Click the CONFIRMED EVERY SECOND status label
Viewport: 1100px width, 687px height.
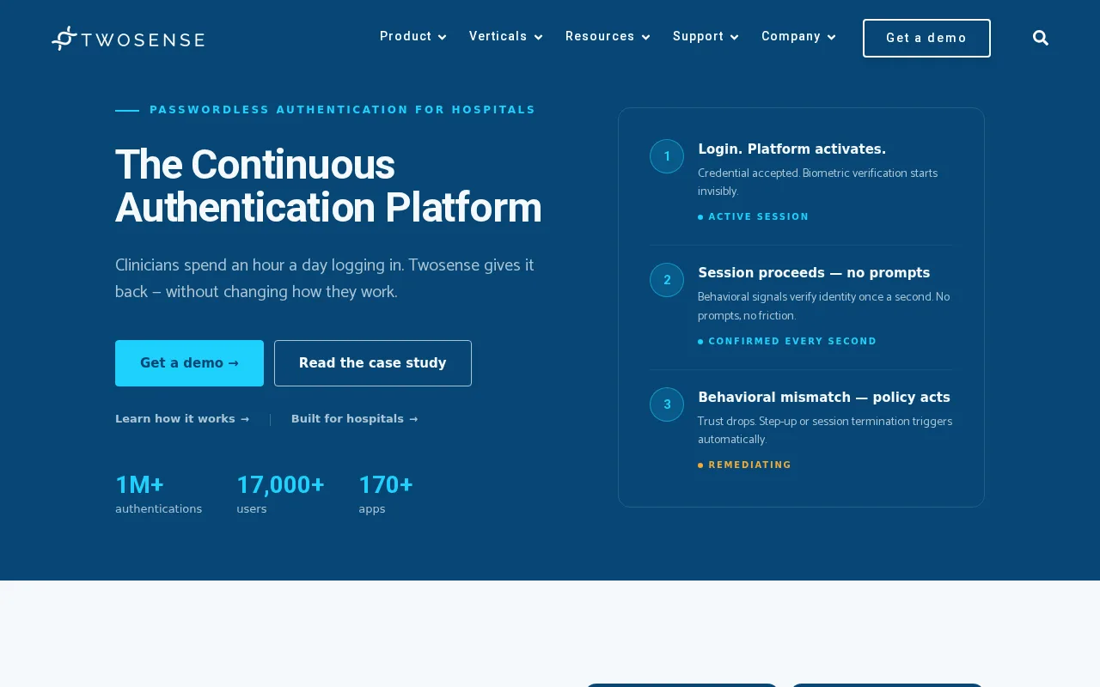click(x=792, y=342)
